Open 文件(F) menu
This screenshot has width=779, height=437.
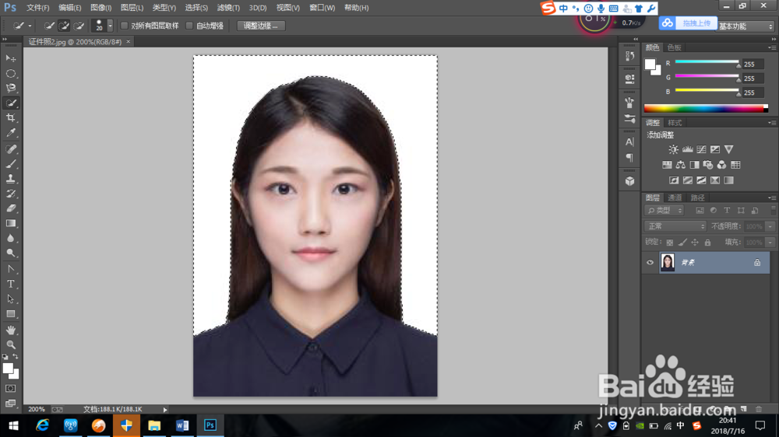[x=37, y=8]
